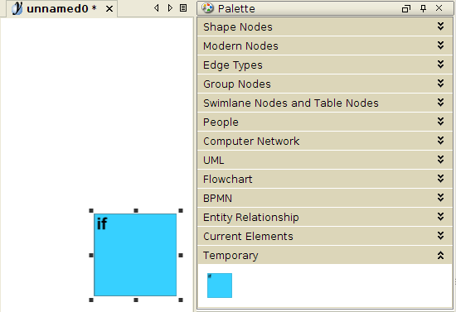Open the UML palette section
Viewport: 456px width, 312px height.
click(x=324, y=160)
